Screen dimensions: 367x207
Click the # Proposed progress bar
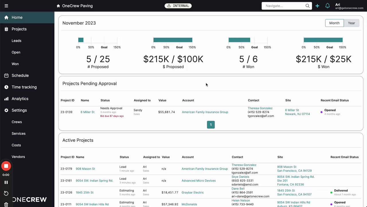(81, 40)
